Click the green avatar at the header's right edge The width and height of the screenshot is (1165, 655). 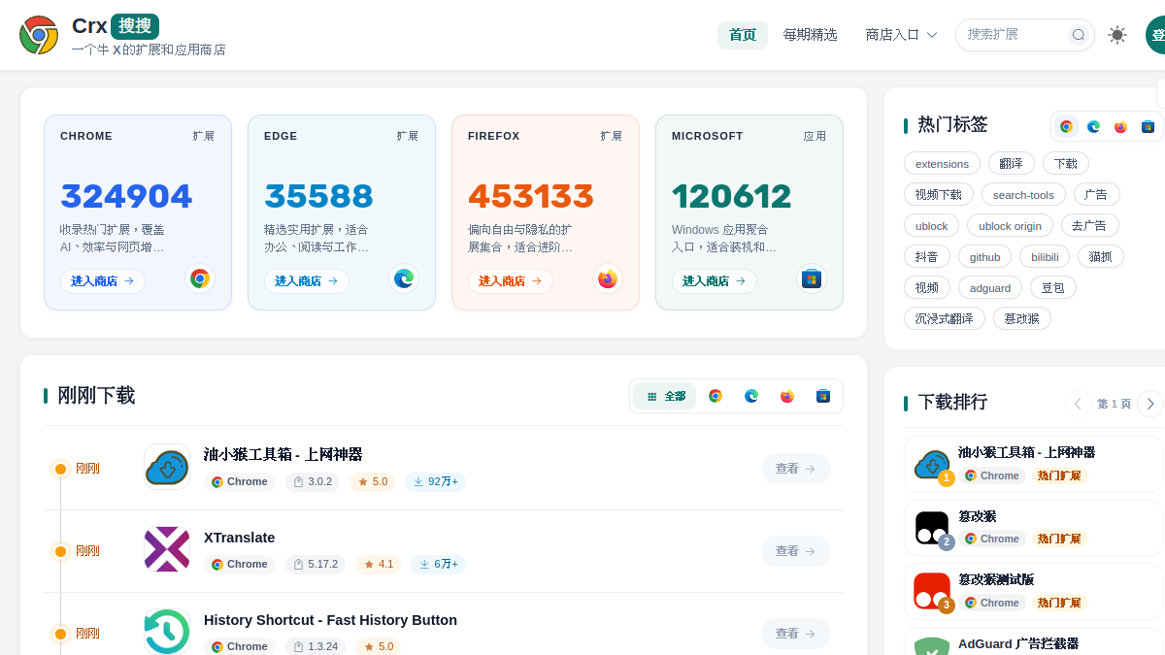coord(1155,35)
